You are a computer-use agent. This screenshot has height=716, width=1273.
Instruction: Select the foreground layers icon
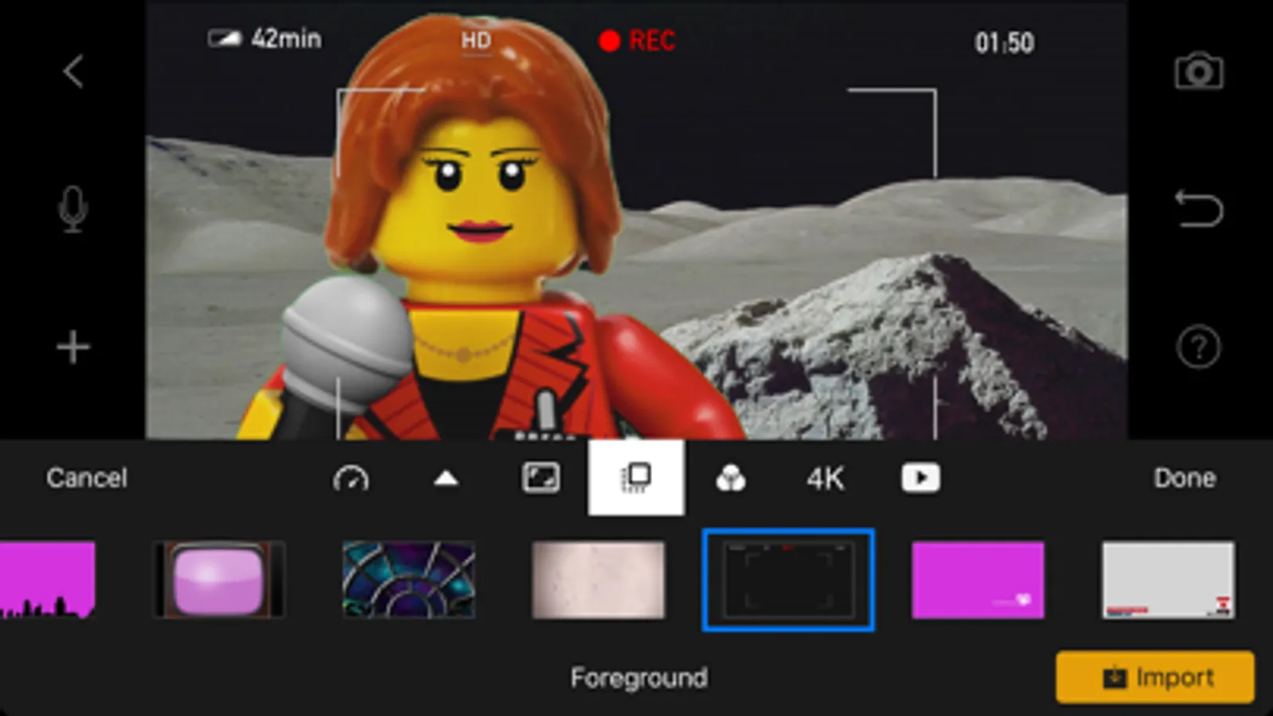point(636,478)
